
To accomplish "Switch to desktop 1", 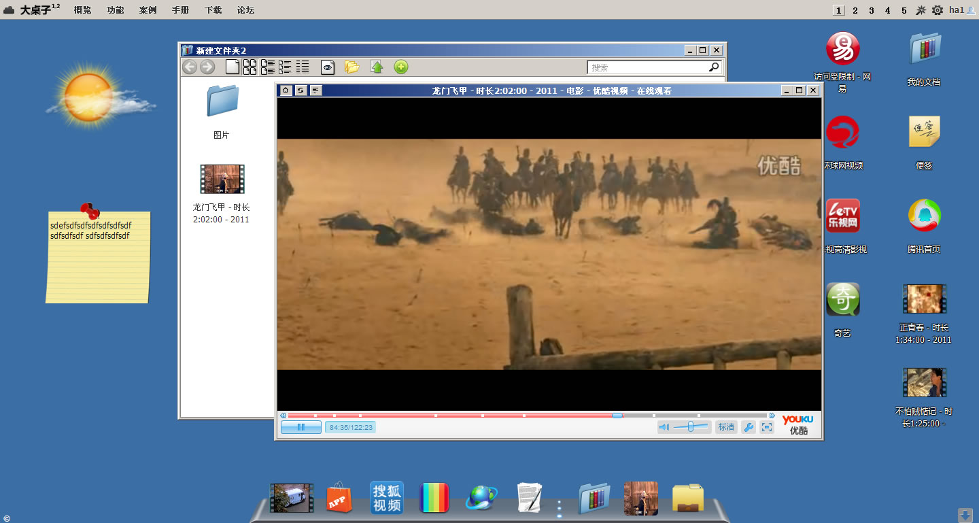I will (839, 10).
